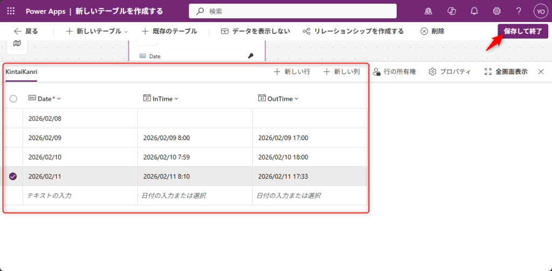
Task: Open the settings gear in header
Action: coord(496,11)
